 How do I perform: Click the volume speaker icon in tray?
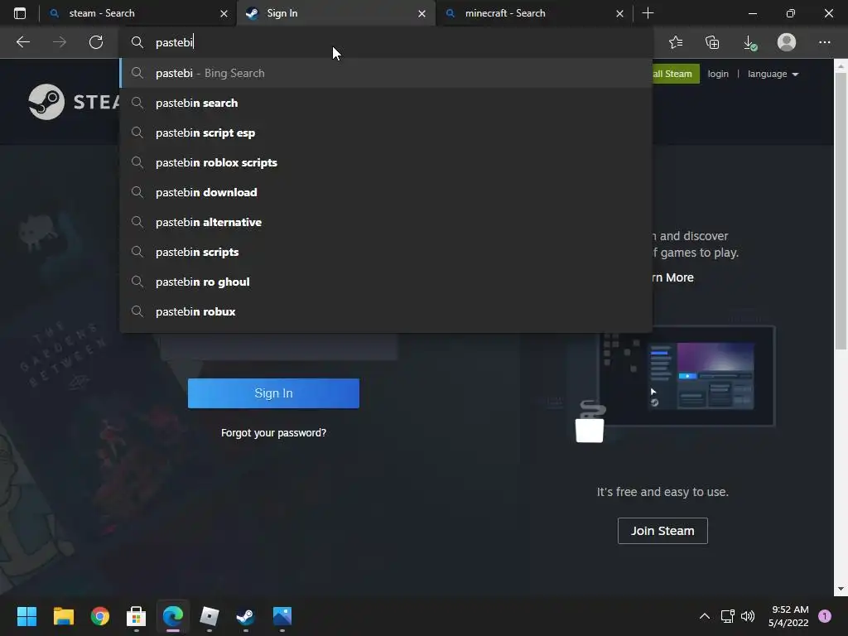click(x=748, y=616)
